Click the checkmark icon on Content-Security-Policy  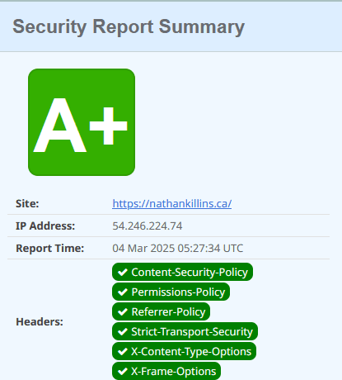[x=123, y=272]
